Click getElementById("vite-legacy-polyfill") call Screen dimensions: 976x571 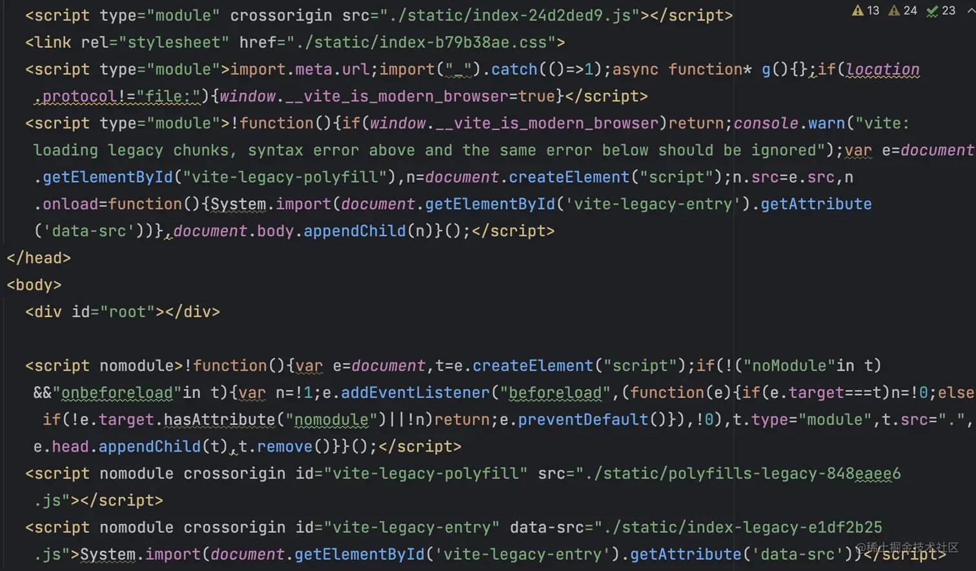(219, 177)
